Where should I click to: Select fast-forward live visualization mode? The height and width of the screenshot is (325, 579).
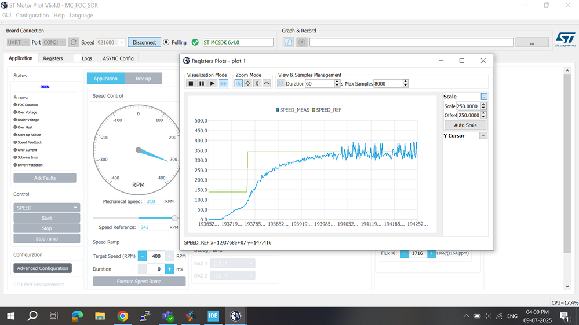[x=223, y=84]
